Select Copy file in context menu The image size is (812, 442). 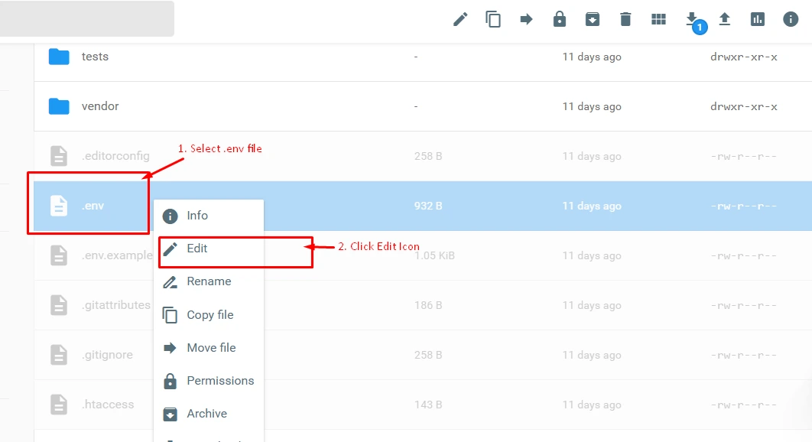click(209, 314)
